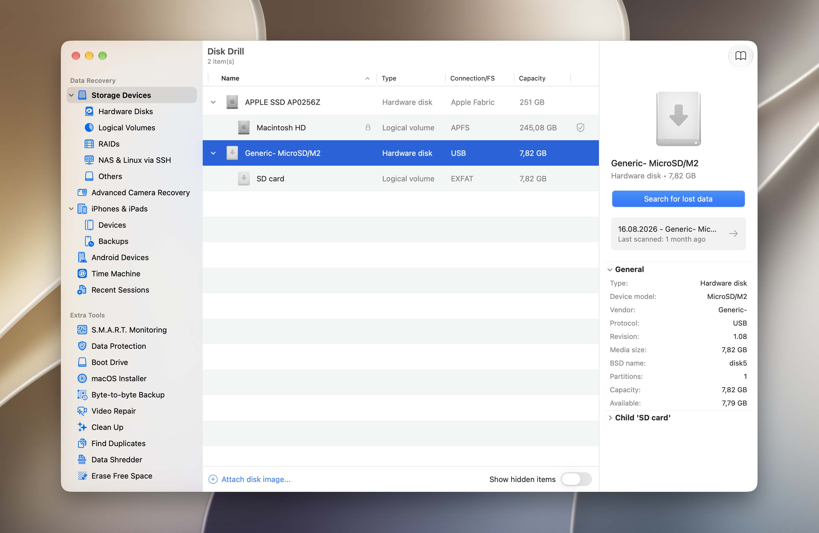This screenshot has height=533, width=819.
Task: Toggle the Show hidden items switch
Action: 576,479
